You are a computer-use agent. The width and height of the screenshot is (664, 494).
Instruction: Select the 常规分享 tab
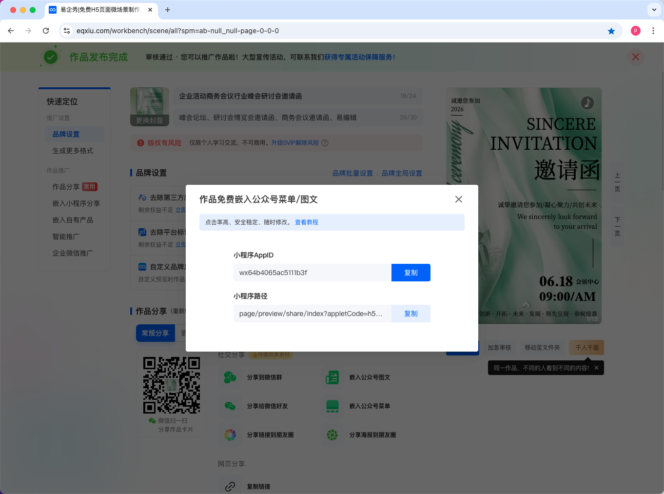click(155, 333)
